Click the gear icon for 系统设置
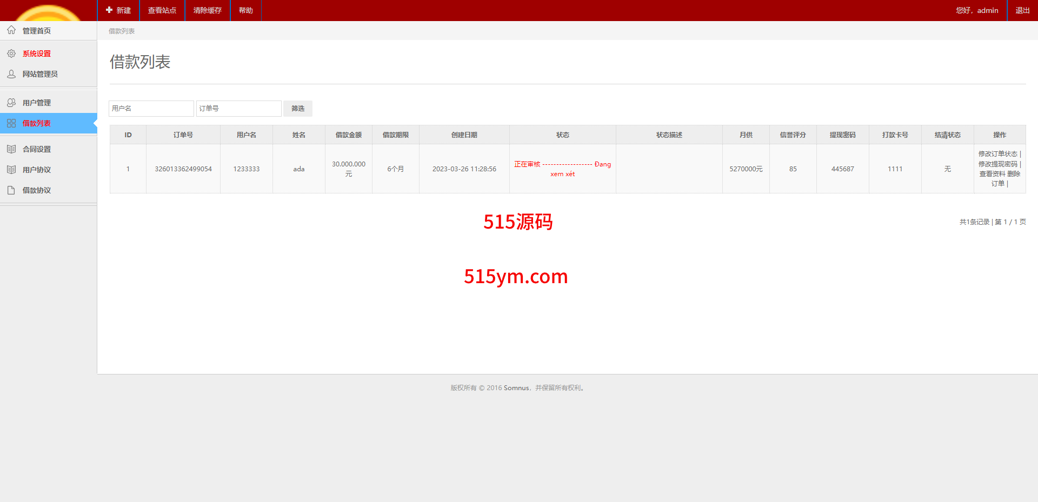Screen dimensions: 1038x502 (x=11, y=53)
